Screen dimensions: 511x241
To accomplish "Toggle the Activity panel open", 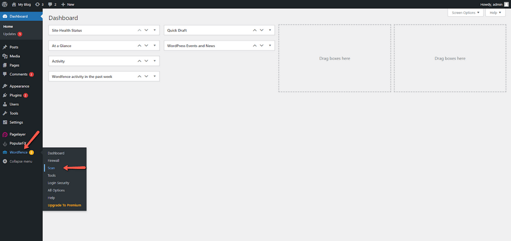I will click(155, 61).
